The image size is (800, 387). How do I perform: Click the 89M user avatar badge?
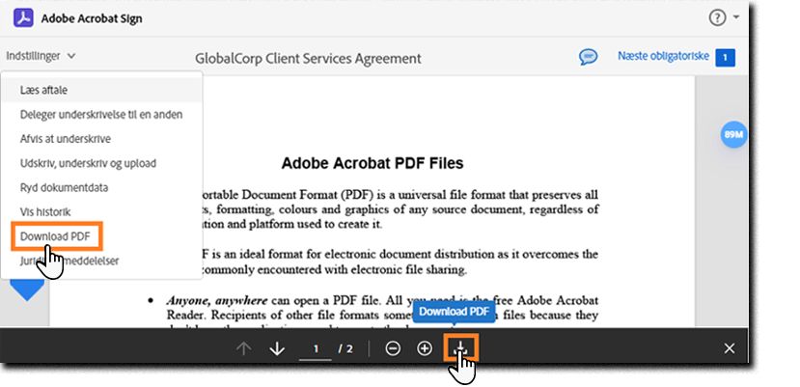point(733,135)
